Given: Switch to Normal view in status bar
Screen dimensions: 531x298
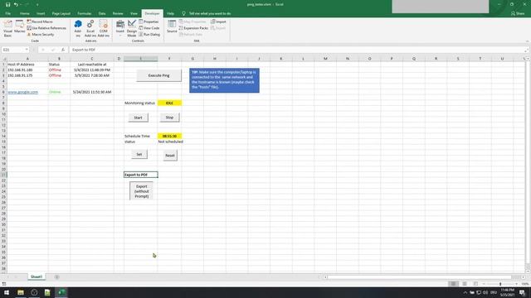Looking at the screenshot, I should click(453, 284).
